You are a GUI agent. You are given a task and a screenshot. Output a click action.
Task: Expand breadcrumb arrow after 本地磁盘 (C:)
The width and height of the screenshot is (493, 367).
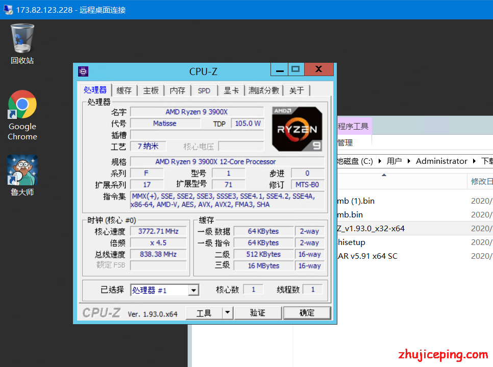click(x=380, y=161)
